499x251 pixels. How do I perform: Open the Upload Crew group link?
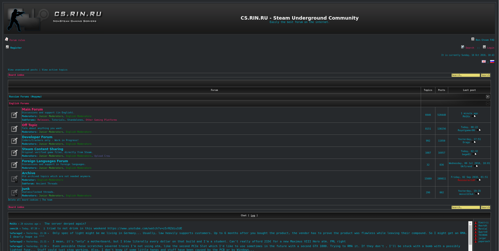pos(102,156)
